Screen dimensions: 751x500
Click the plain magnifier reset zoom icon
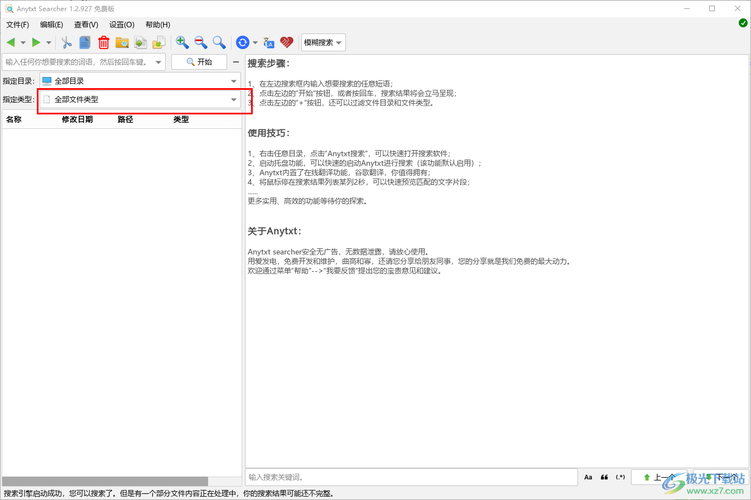pos(219,42)
